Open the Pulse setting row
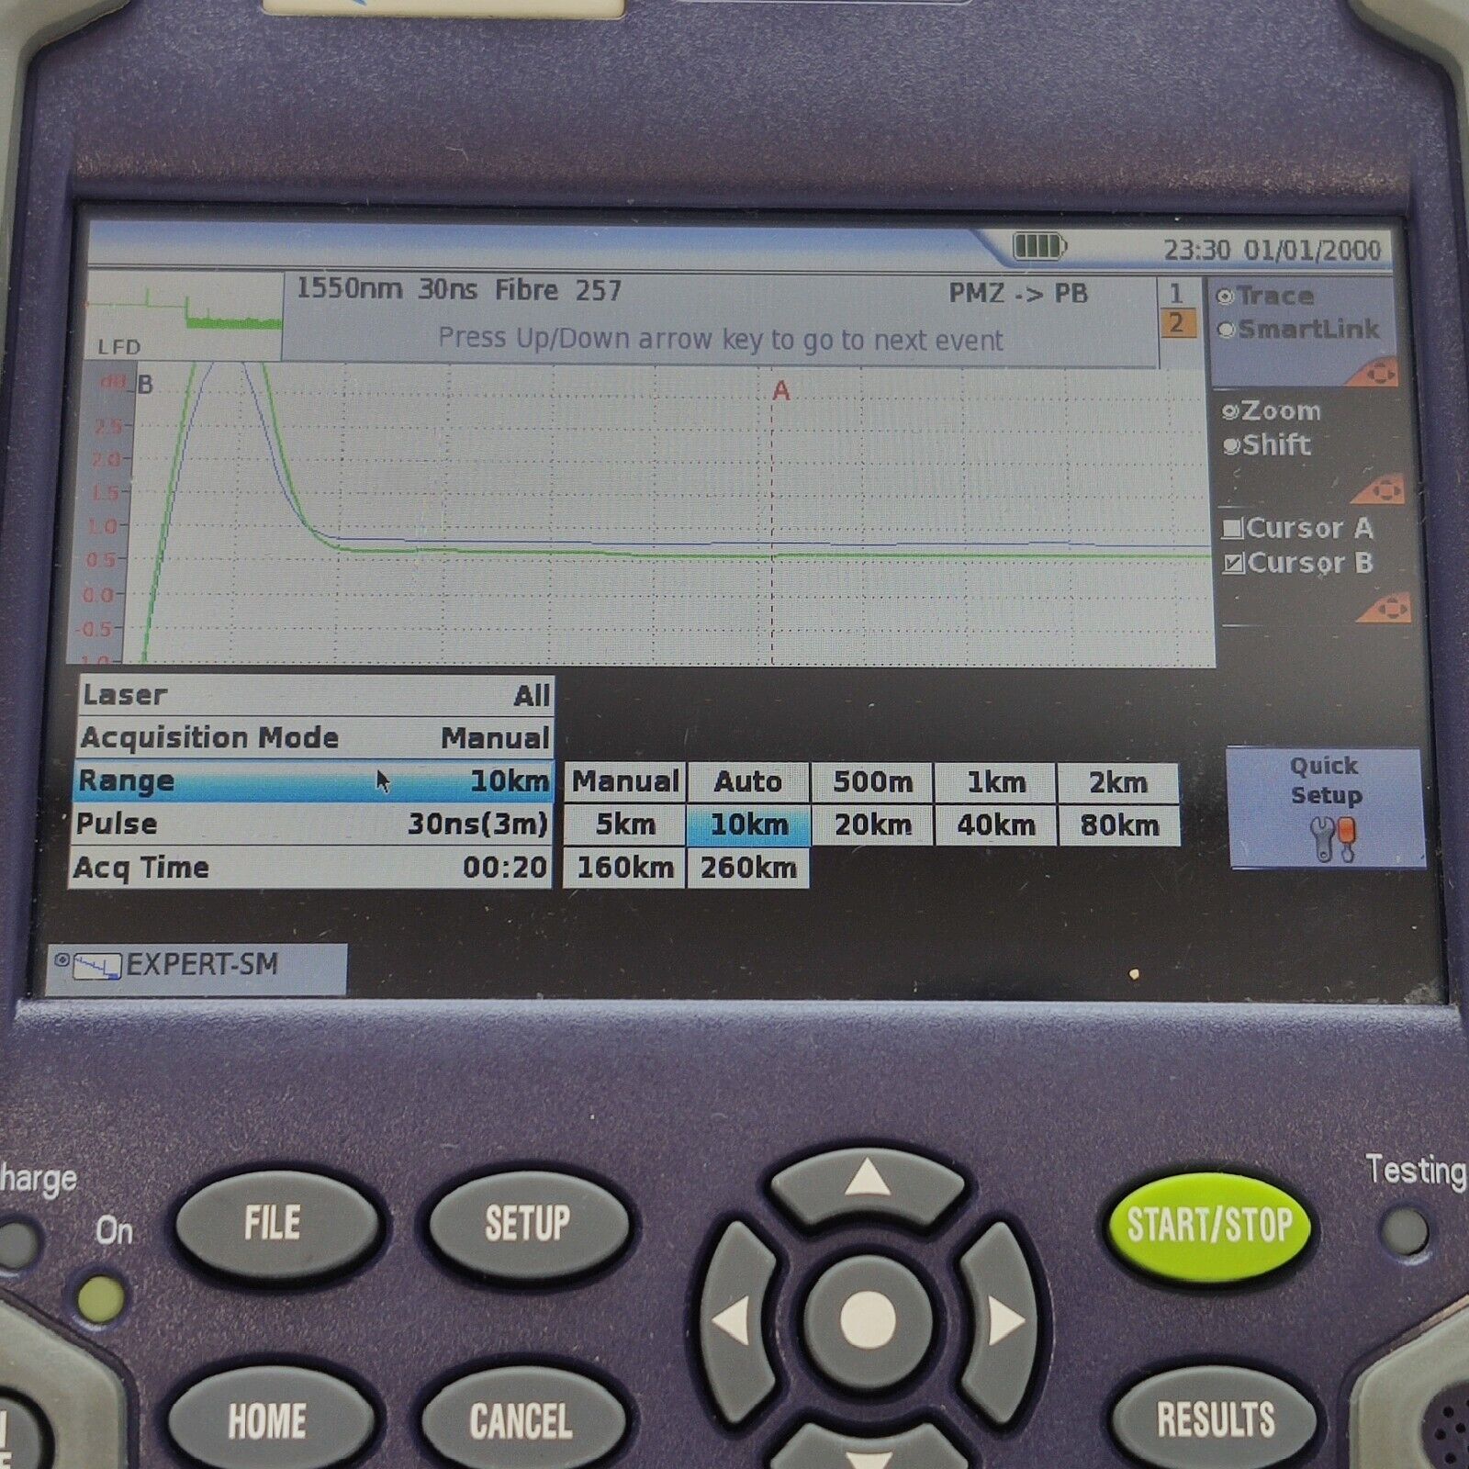Image resolution: width=1469 pixels, height=1469 pixels. tap(312, 824)
